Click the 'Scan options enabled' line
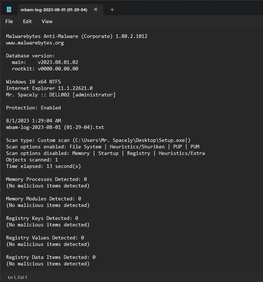 [103, 147]
